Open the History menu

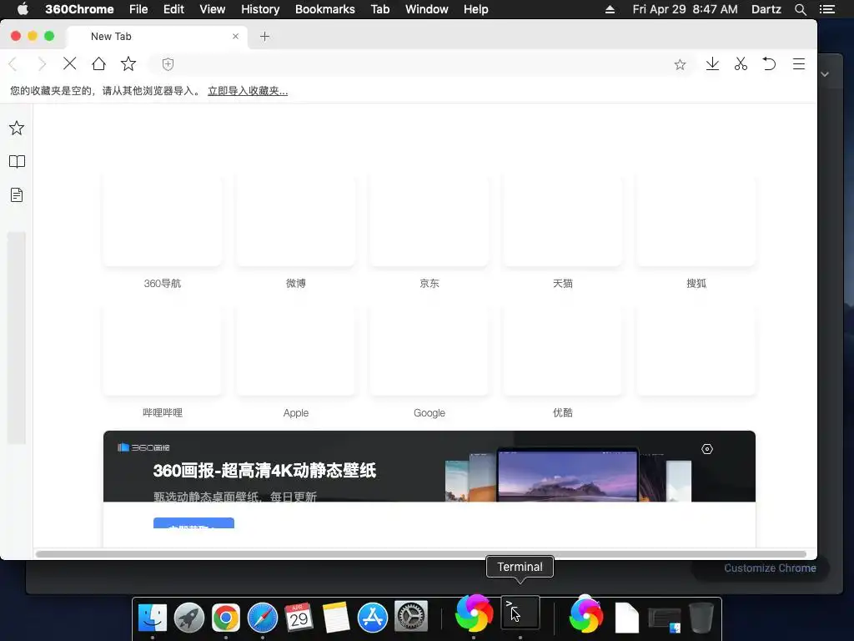(x=260, y=9)
